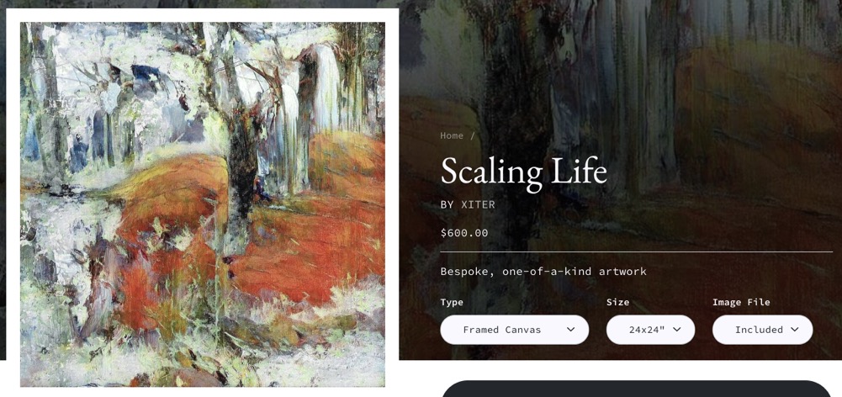This screenshot has width=842, height=397.
Task: Click the Scaling Life painting image
Action: (202, 204)
